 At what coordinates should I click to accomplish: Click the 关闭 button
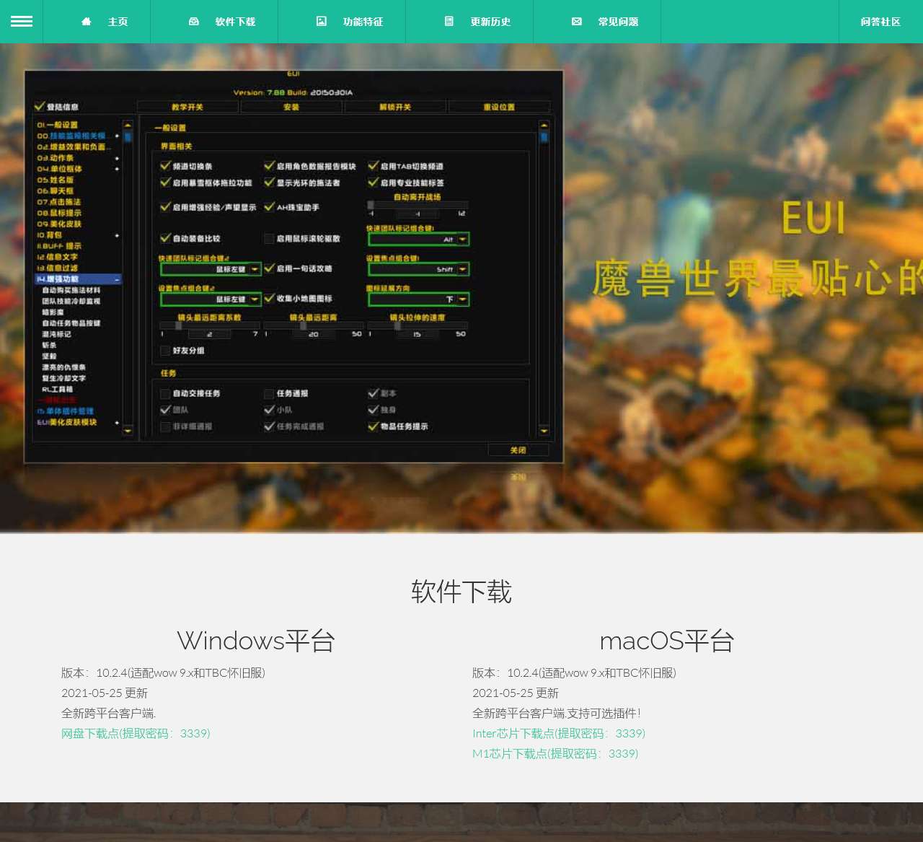click(x=518, y=450)
